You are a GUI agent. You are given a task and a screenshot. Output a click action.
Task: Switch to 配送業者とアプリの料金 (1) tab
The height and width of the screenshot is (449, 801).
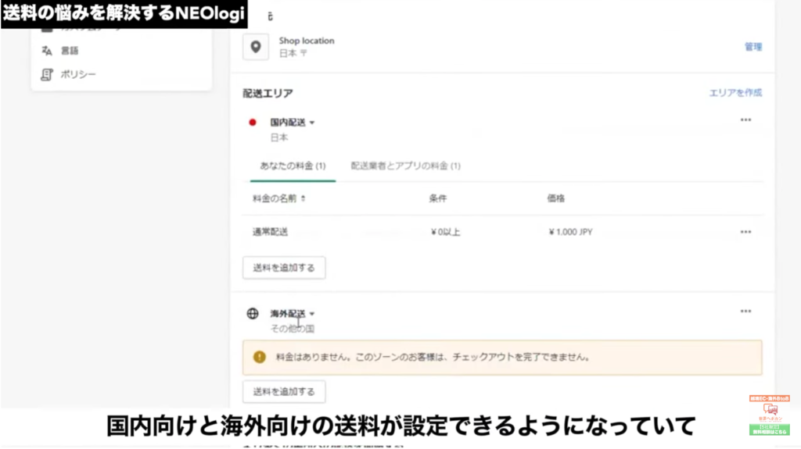(x=406, y=166)
